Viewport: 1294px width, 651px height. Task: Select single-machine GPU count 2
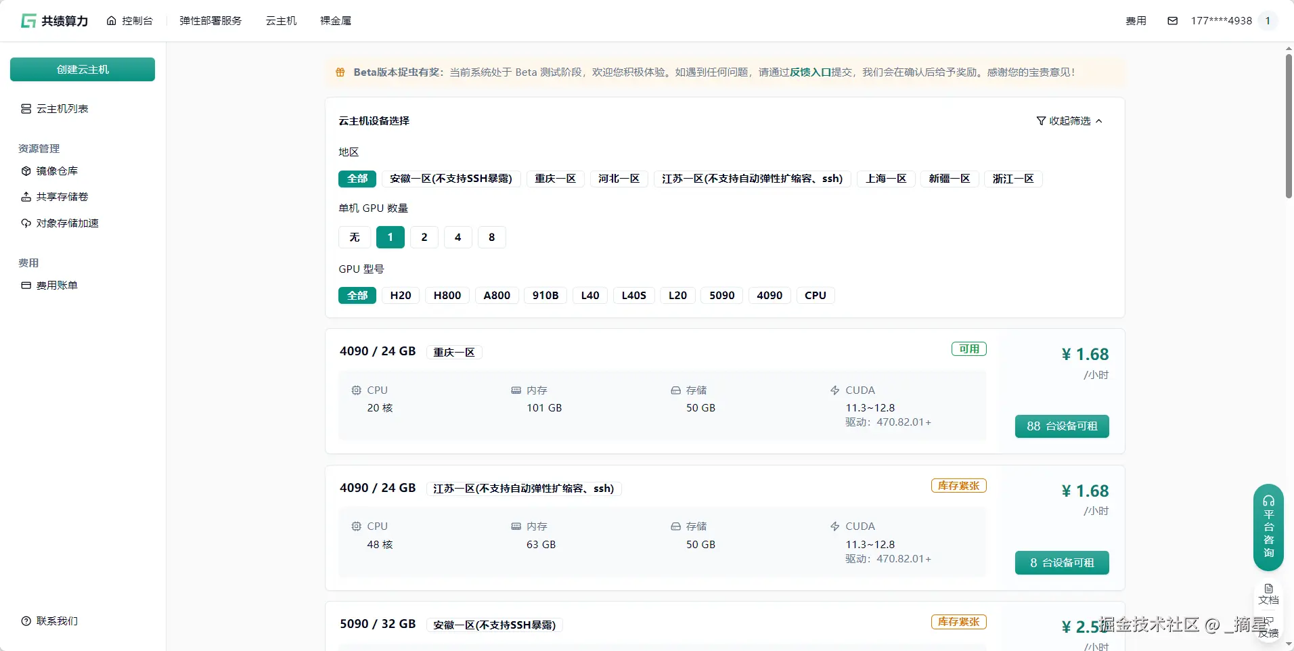coord(424,238)
